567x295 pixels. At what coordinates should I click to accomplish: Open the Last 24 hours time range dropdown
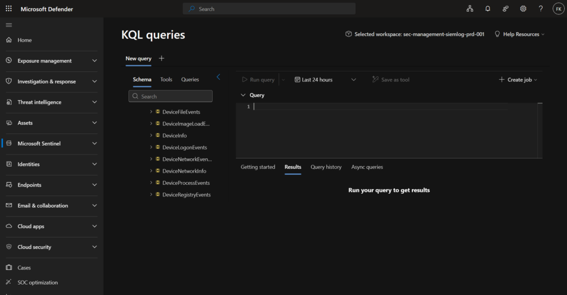point(325,80)
